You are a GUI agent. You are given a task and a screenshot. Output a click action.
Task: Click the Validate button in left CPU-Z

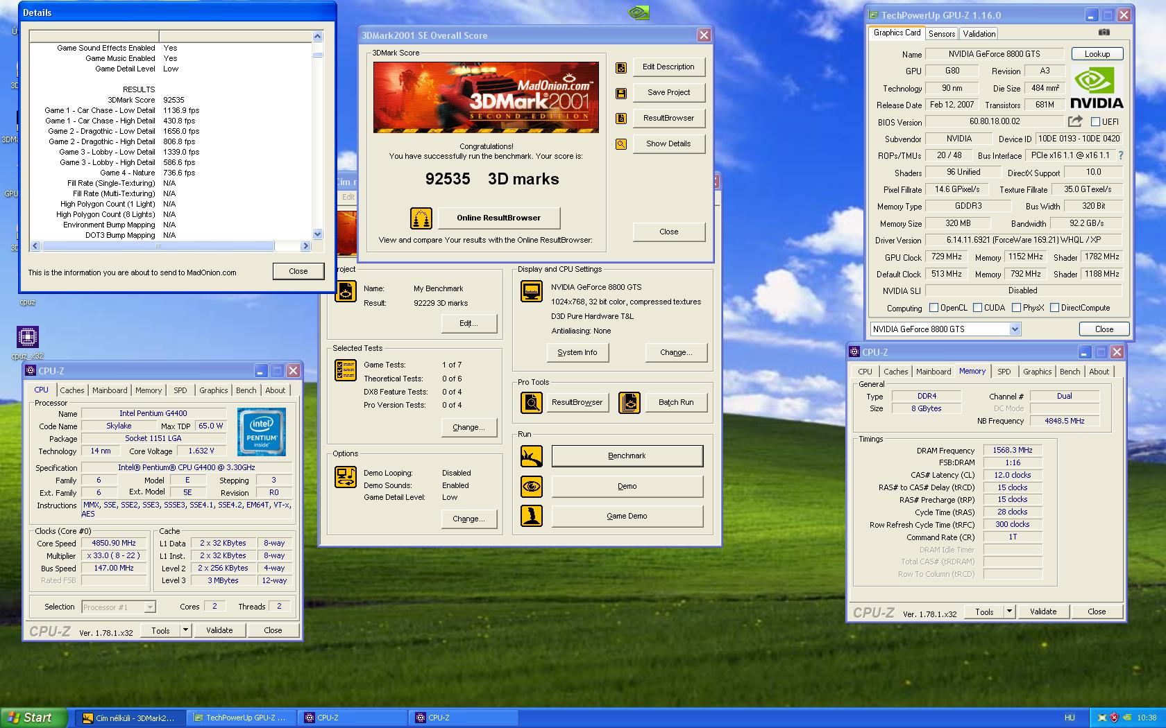(219, 630)
